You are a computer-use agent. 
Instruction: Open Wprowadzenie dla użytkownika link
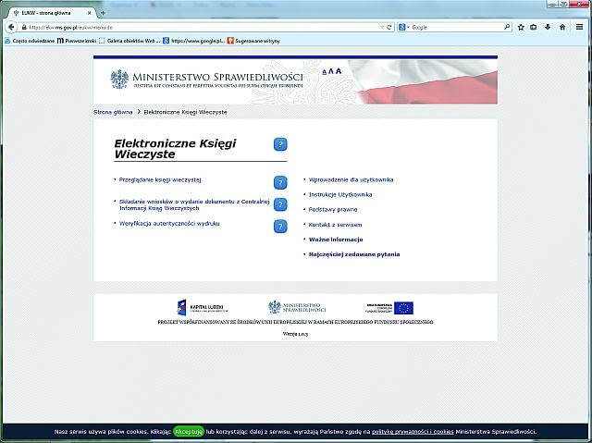[x=351, y=180]
